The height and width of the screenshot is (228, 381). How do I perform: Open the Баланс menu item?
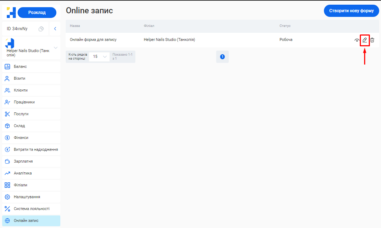[x=20, y=66]
